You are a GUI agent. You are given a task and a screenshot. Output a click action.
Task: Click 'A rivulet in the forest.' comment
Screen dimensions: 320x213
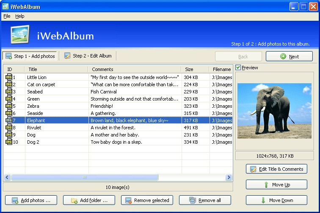pyautogui.click(x=113, y=128)
